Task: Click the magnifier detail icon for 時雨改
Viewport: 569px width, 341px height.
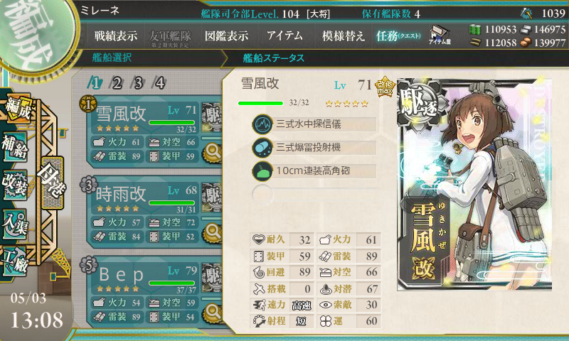Action: 212,231
